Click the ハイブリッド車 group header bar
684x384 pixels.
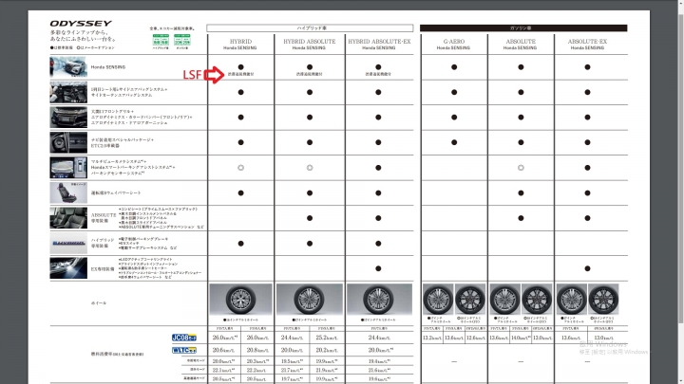point(310,27)
